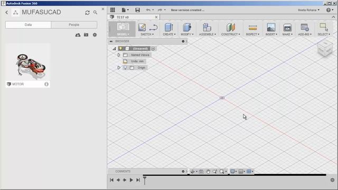The width and height of the screenshot is (338, 190).
Task: Open the CREATE dropdown menu
Action: pos(169,34)
